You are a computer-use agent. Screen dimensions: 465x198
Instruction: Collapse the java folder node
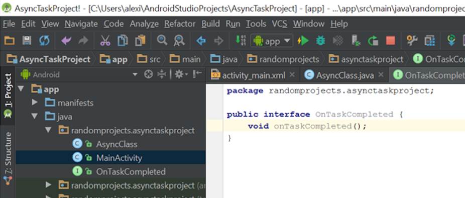pos(35,117)
